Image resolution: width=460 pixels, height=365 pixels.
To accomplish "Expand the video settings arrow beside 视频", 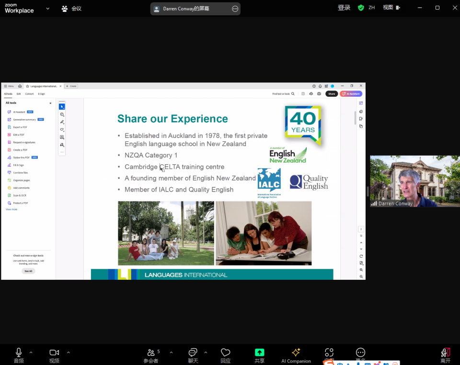I will click(x=68, y=353).
